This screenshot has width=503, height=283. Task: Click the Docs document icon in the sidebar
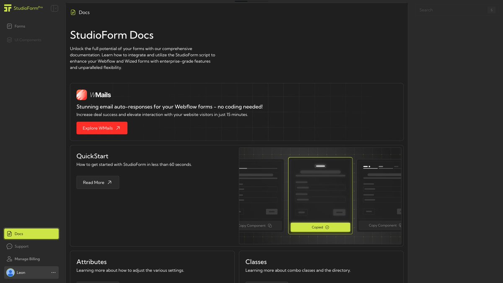click(x=10, y=234)
